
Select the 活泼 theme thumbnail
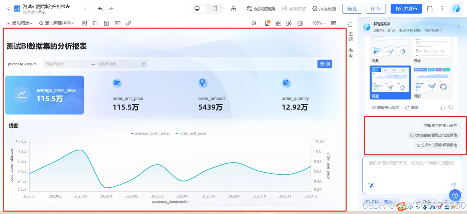point(432,82)
